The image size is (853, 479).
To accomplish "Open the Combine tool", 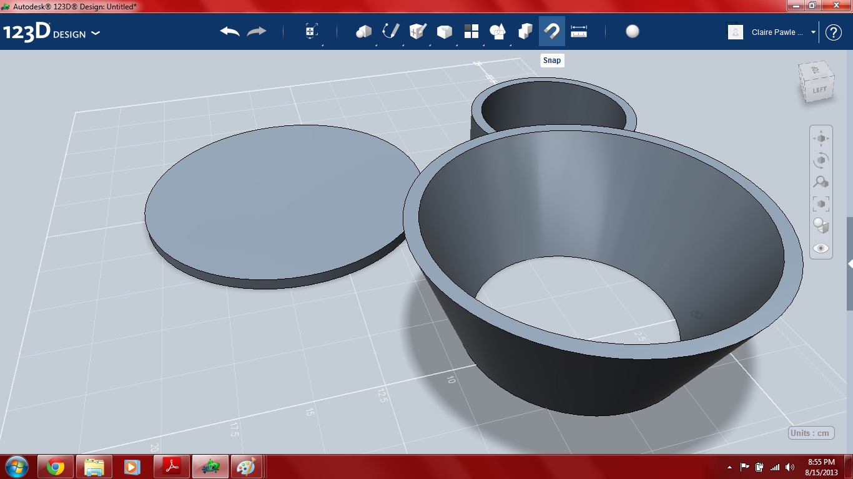I will click(525, 31).
